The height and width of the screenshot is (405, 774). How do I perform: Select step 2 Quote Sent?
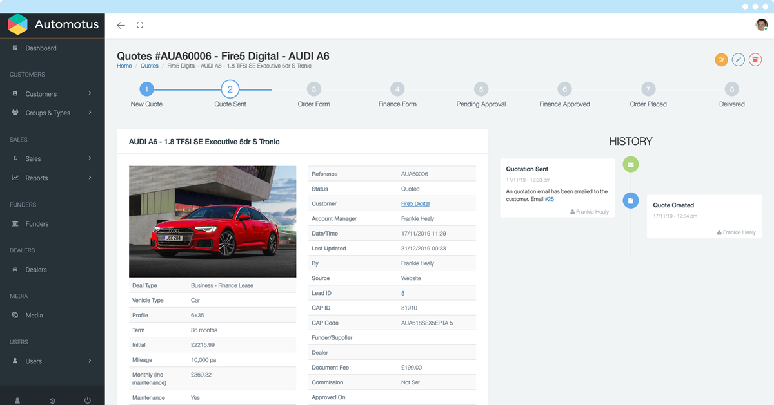[230, 89]
